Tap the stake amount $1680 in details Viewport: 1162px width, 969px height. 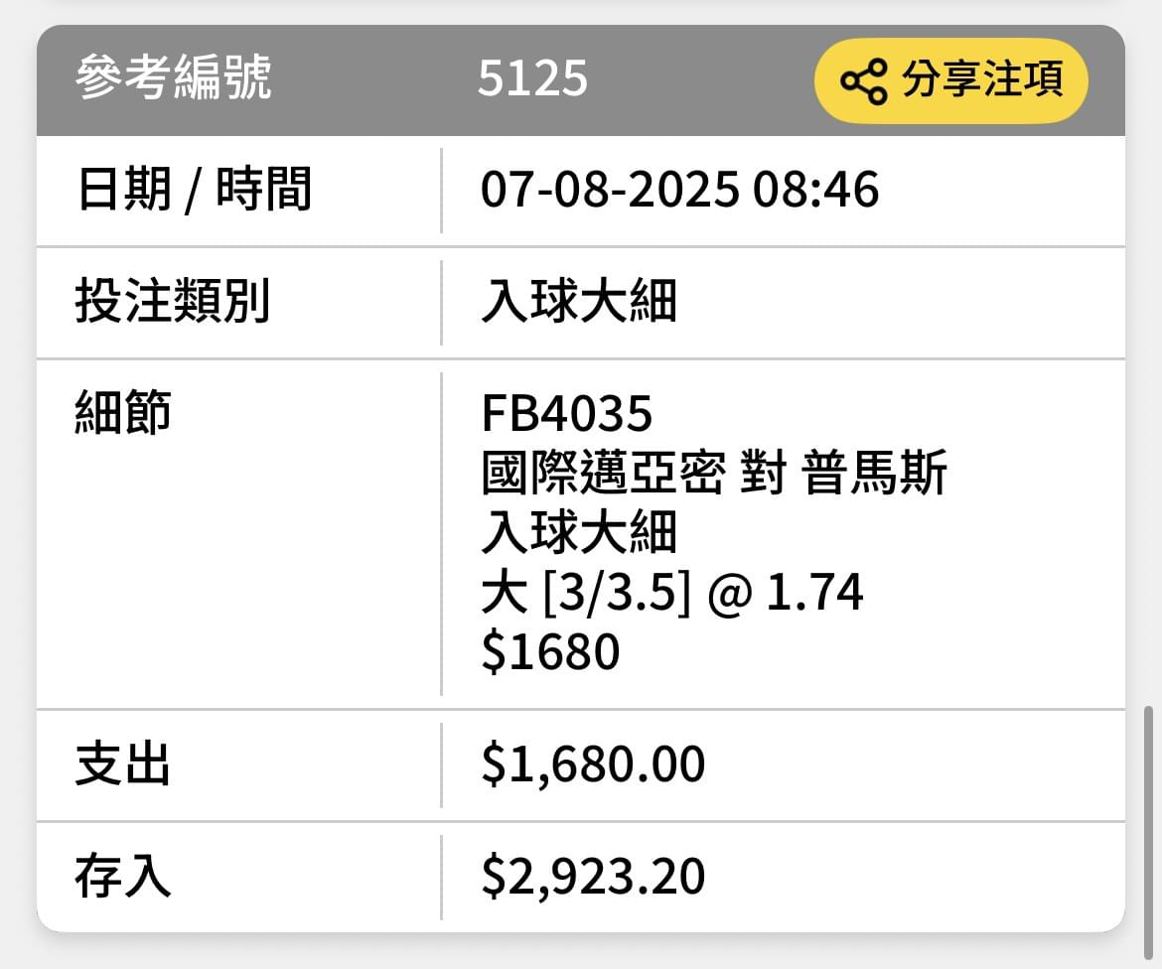(550, 652)
